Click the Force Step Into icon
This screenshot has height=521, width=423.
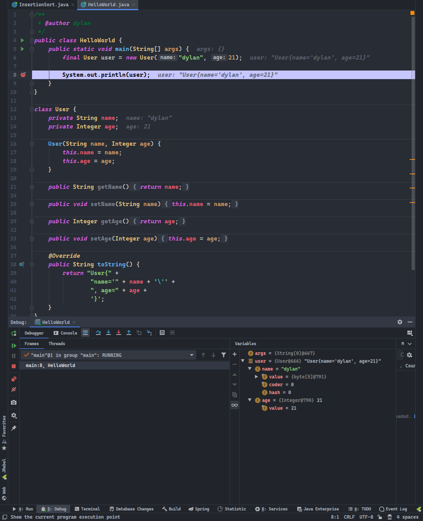[x=119, y=333]
